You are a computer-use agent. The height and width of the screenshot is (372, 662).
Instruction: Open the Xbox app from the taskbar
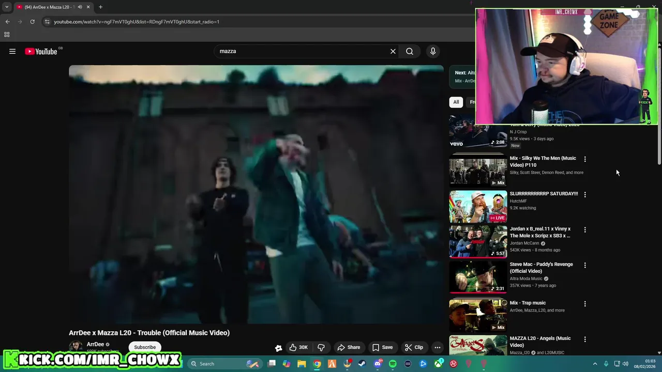439,364
